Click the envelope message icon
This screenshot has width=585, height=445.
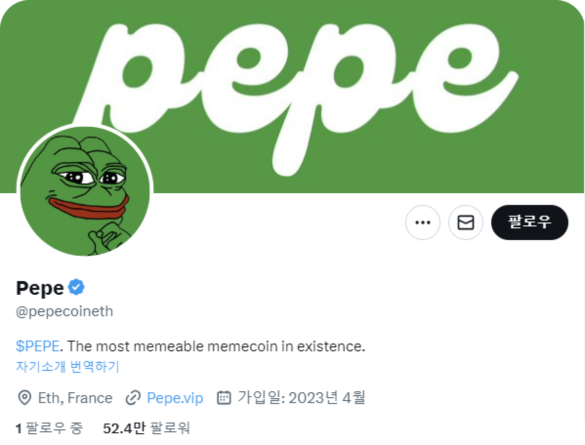[465, 222]
